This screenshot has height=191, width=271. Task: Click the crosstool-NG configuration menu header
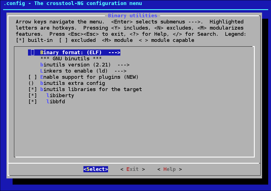tap(73, 3)
